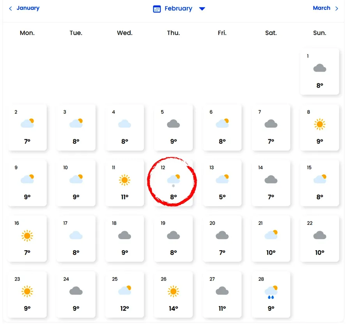Click the partly sunny icon on February 25
The image size is (351, 324).
(x=124, y=290)
